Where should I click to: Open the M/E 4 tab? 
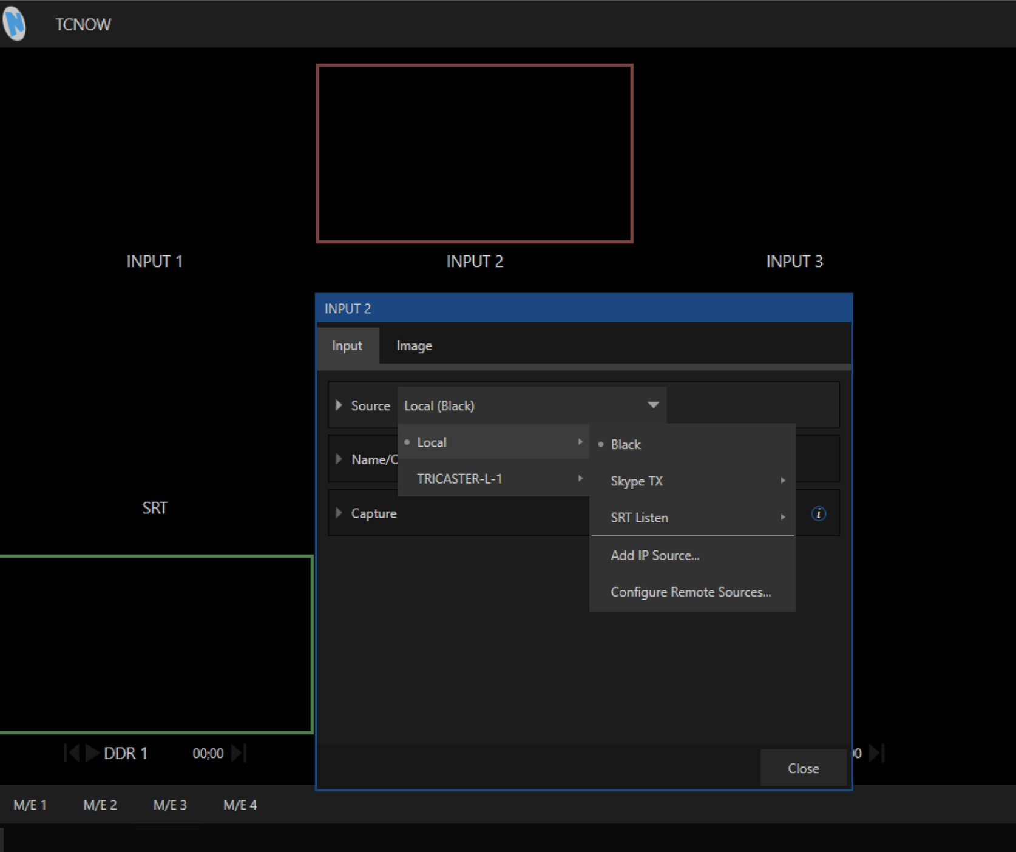240,805
